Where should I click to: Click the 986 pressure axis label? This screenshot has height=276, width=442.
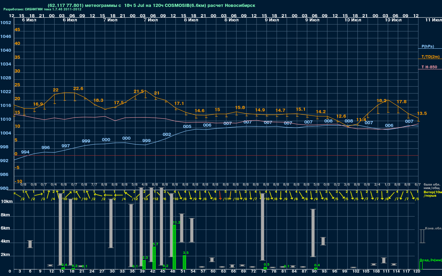click(4, 175)
